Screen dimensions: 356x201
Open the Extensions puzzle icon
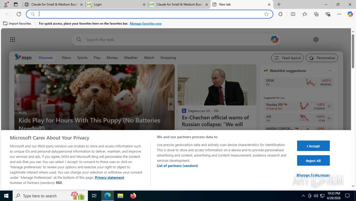(x=280, y=14)
